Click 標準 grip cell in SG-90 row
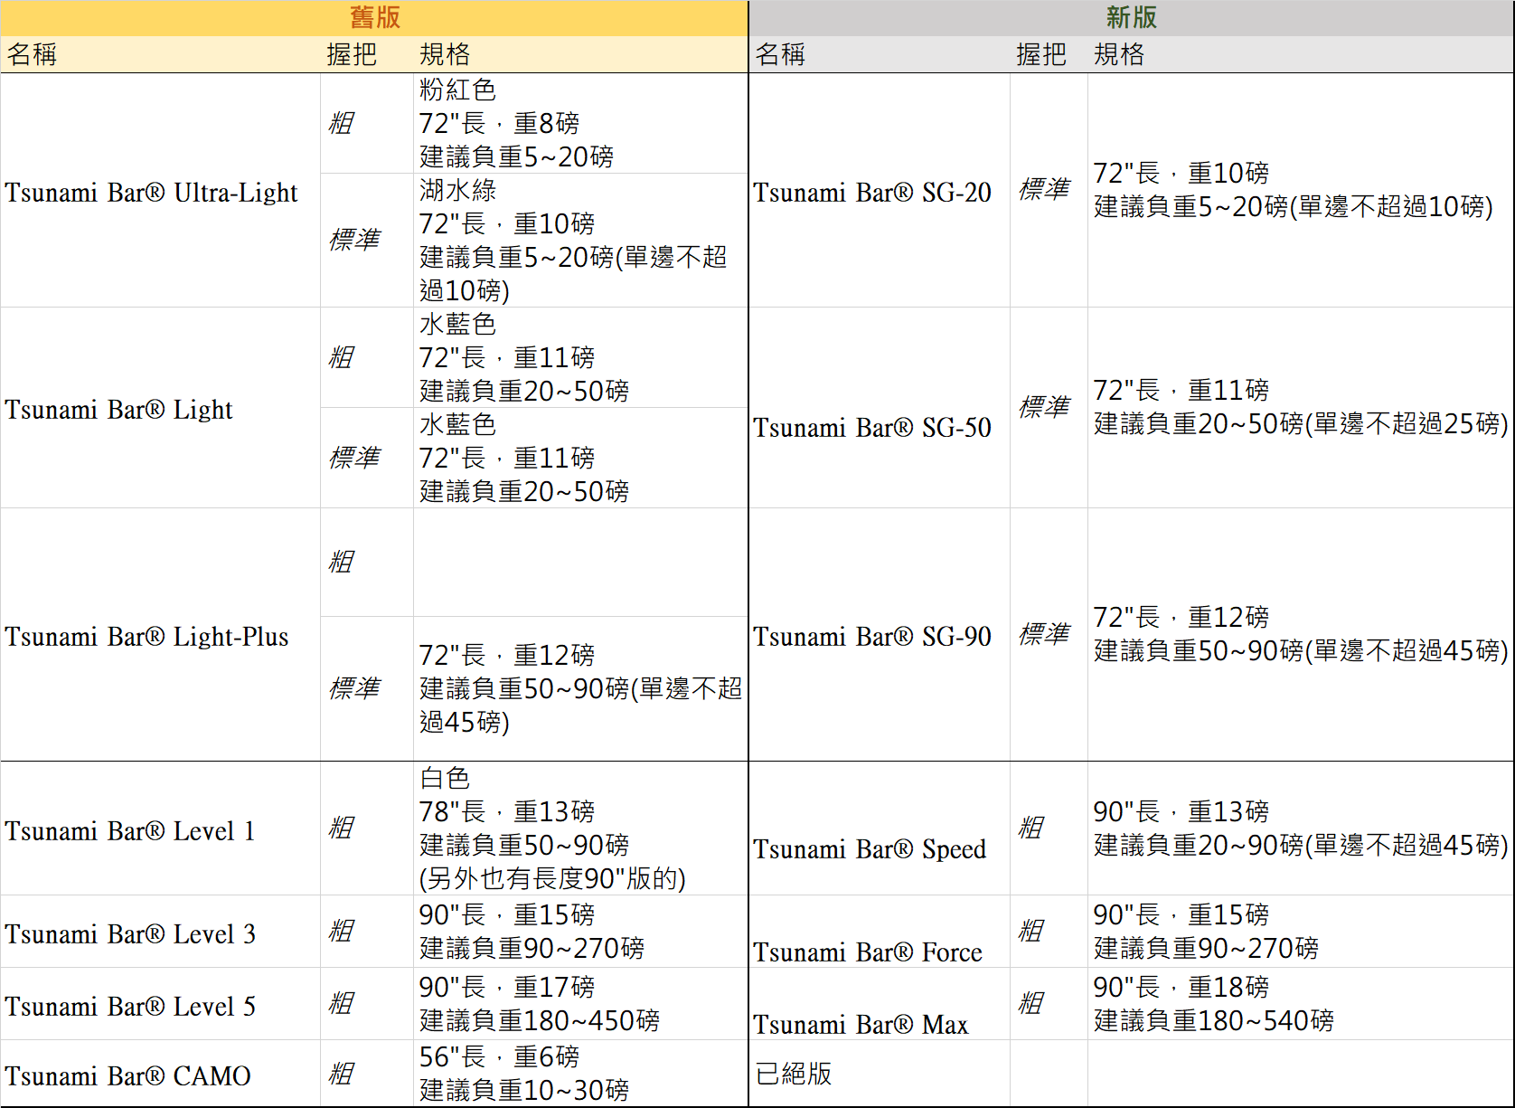1515x1108 pixels. click(x=1049, y=635)
